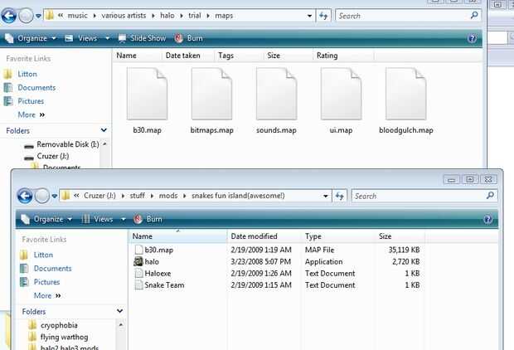Click search magnifier in maps window
Viewport: 514px width, 350px height.
point(474,15)
